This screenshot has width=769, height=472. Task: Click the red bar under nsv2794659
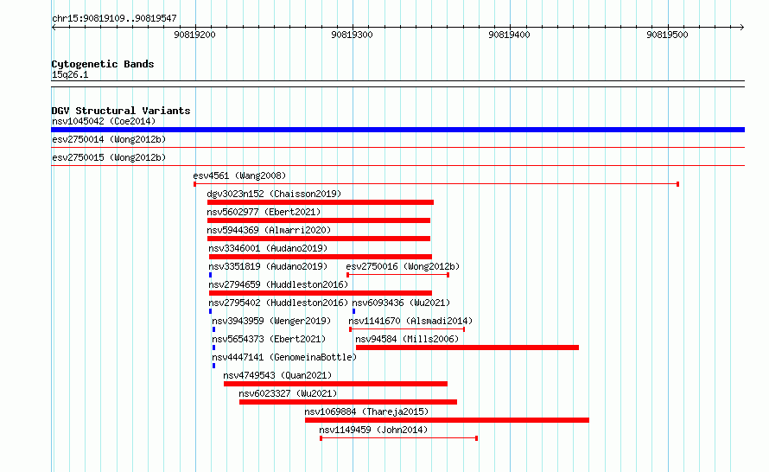click(x=321, y=293)
